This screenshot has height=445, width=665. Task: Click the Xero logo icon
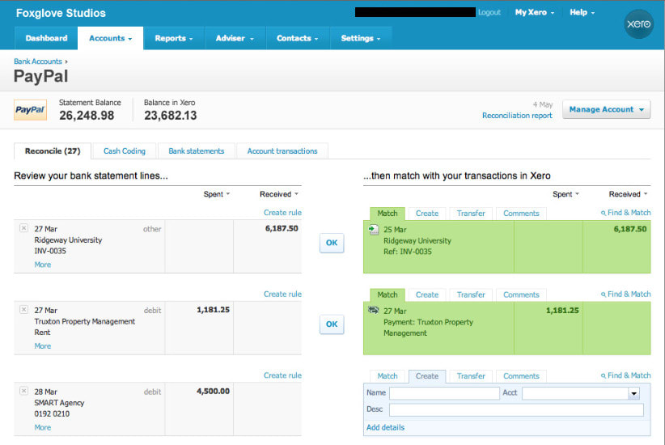[x=638, y=23]
